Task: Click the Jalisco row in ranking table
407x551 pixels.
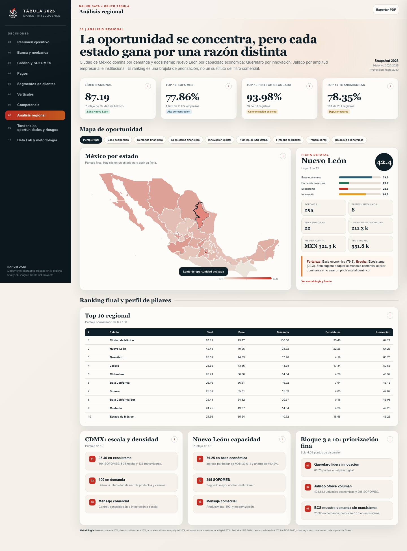Action: point(239,366)
